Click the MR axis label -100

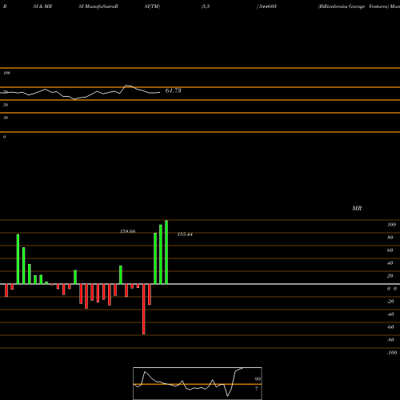pos(392,353)
